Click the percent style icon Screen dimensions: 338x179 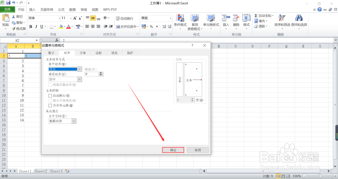pyautogui.click(x=151, y=27)
